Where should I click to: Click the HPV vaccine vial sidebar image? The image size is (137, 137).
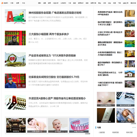130,13
